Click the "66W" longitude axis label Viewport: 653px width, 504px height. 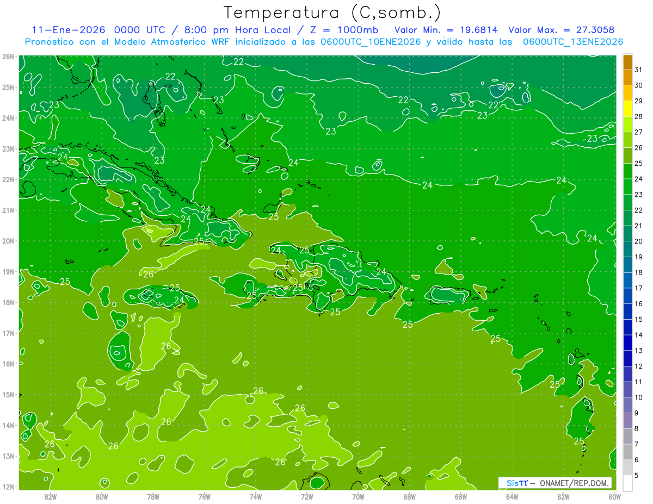click(x=460, y=496)
